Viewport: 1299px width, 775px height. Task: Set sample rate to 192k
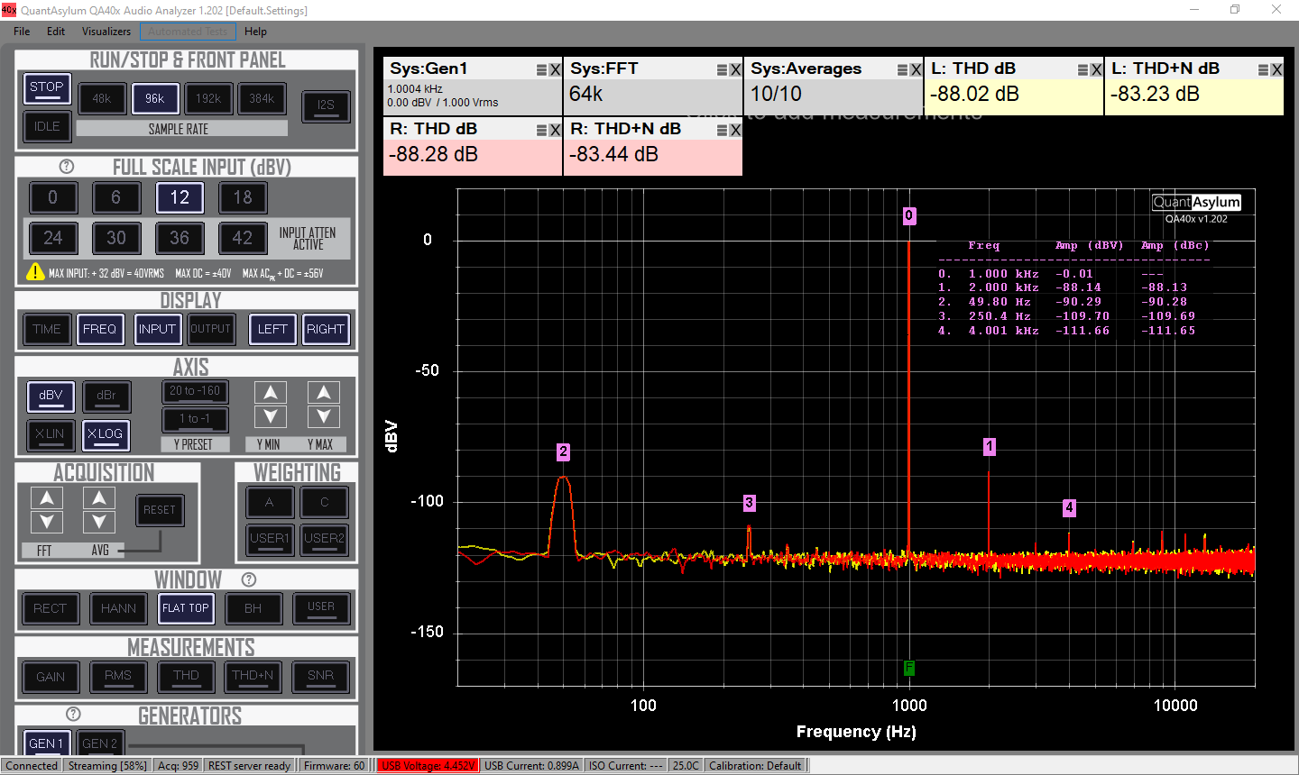coord(208,99)
